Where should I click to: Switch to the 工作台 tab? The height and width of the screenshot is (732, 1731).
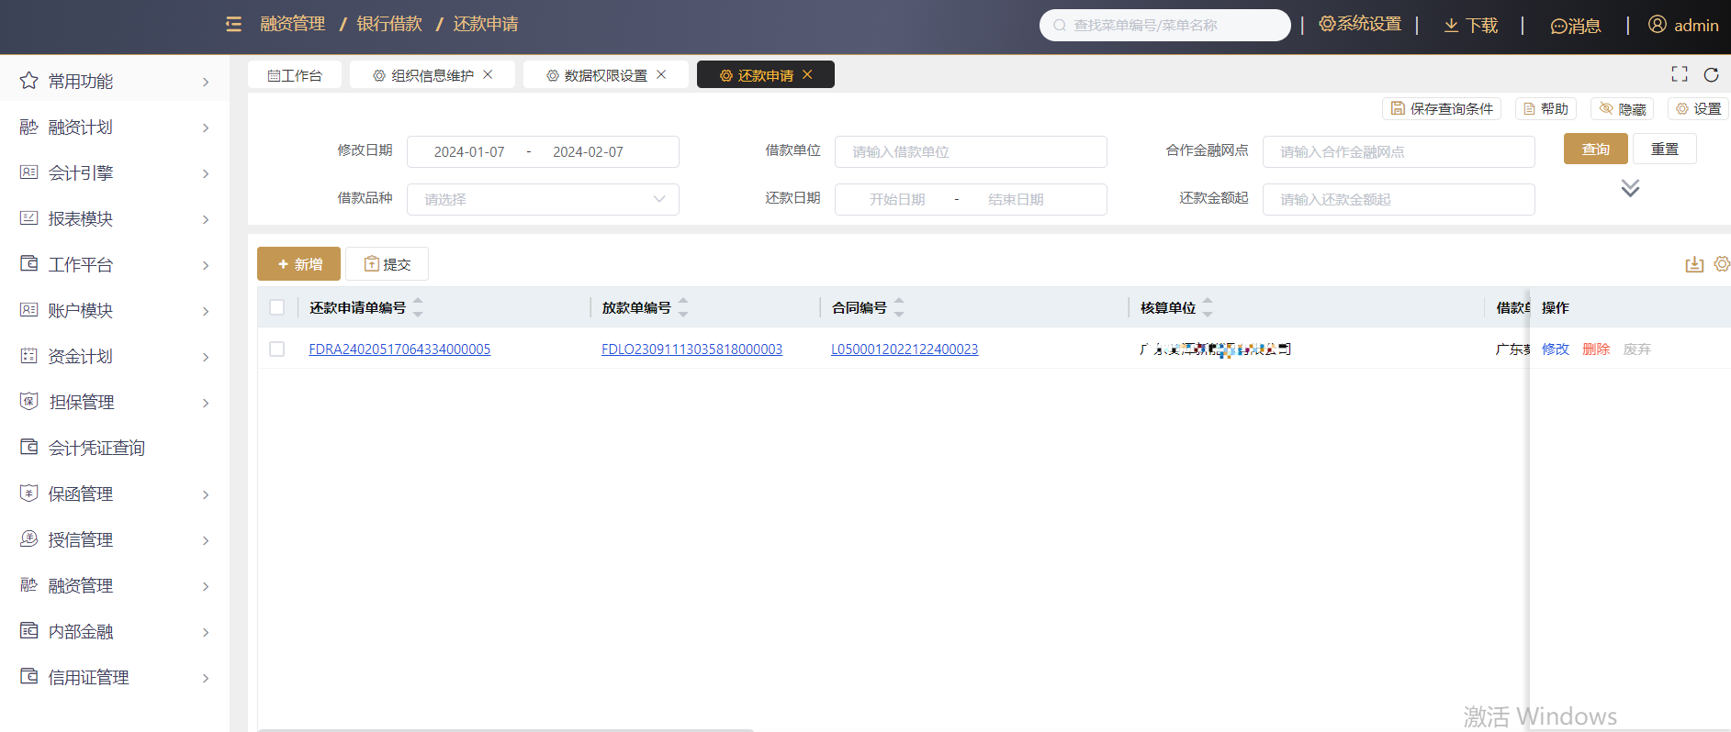(x=295, y=75)
